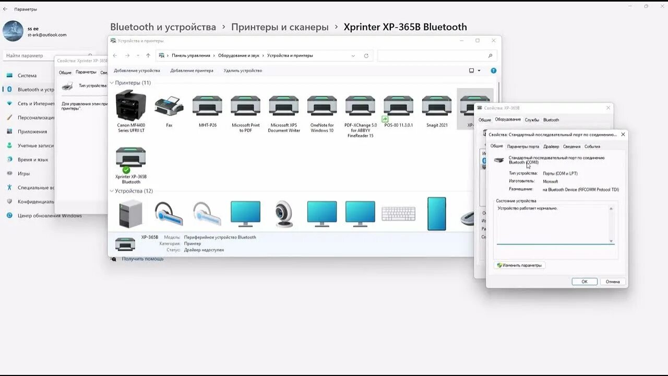The width and height of the screenshot is (668, 376).
Task: Confirm port properties with OK
Action: click(584, 281)
